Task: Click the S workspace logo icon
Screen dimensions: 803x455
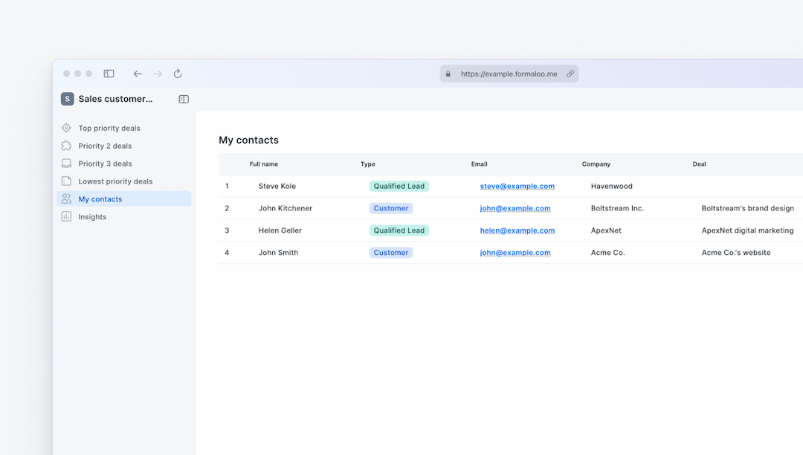Action: [67, 98]
